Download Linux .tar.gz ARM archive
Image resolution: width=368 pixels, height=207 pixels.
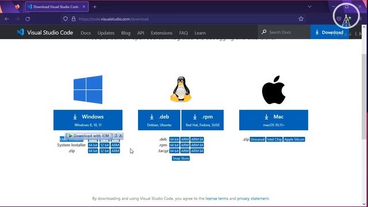pos(185,151)
